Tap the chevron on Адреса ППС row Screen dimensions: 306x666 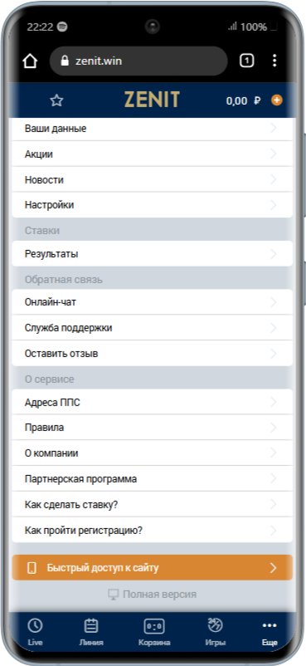click(x=274, y=402)
